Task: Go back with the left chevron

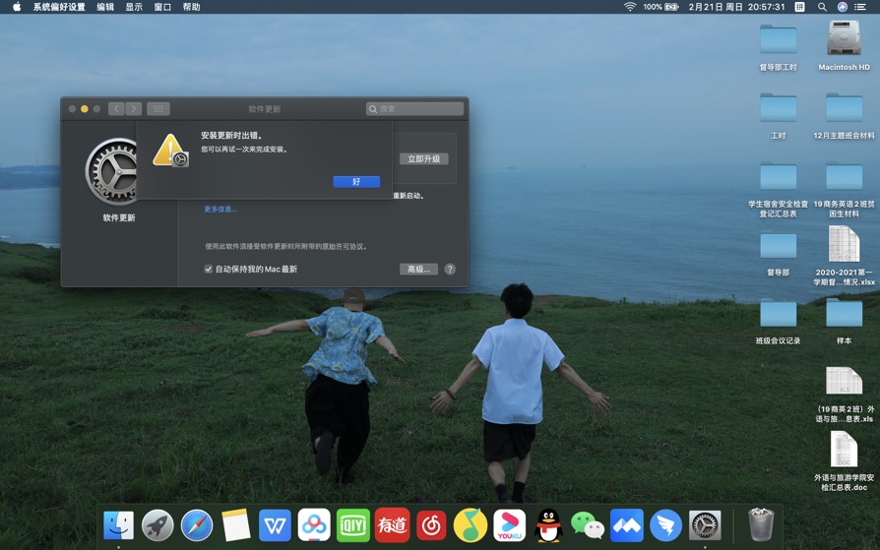Action: point(116,109)
